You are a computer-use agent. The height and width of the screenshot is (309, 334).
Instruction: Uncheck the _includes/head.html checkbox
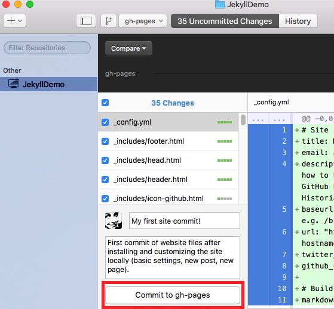click(105, 160)
